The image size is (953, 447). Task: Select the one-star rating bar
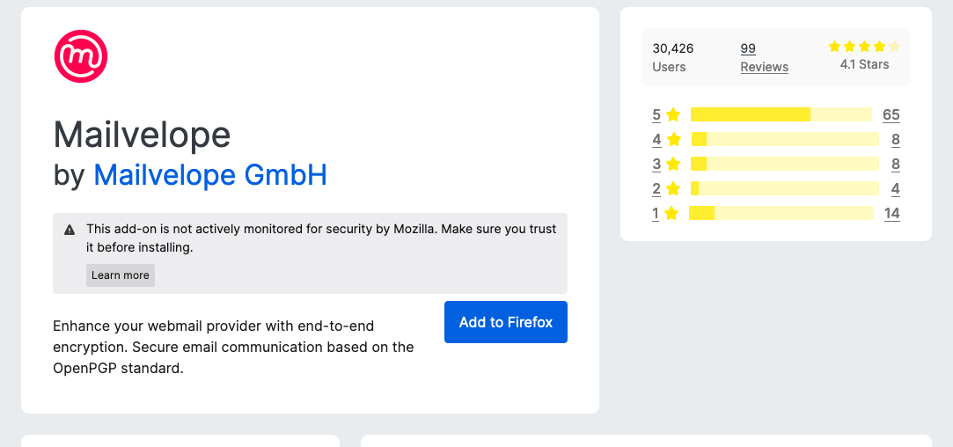[781, 213]
